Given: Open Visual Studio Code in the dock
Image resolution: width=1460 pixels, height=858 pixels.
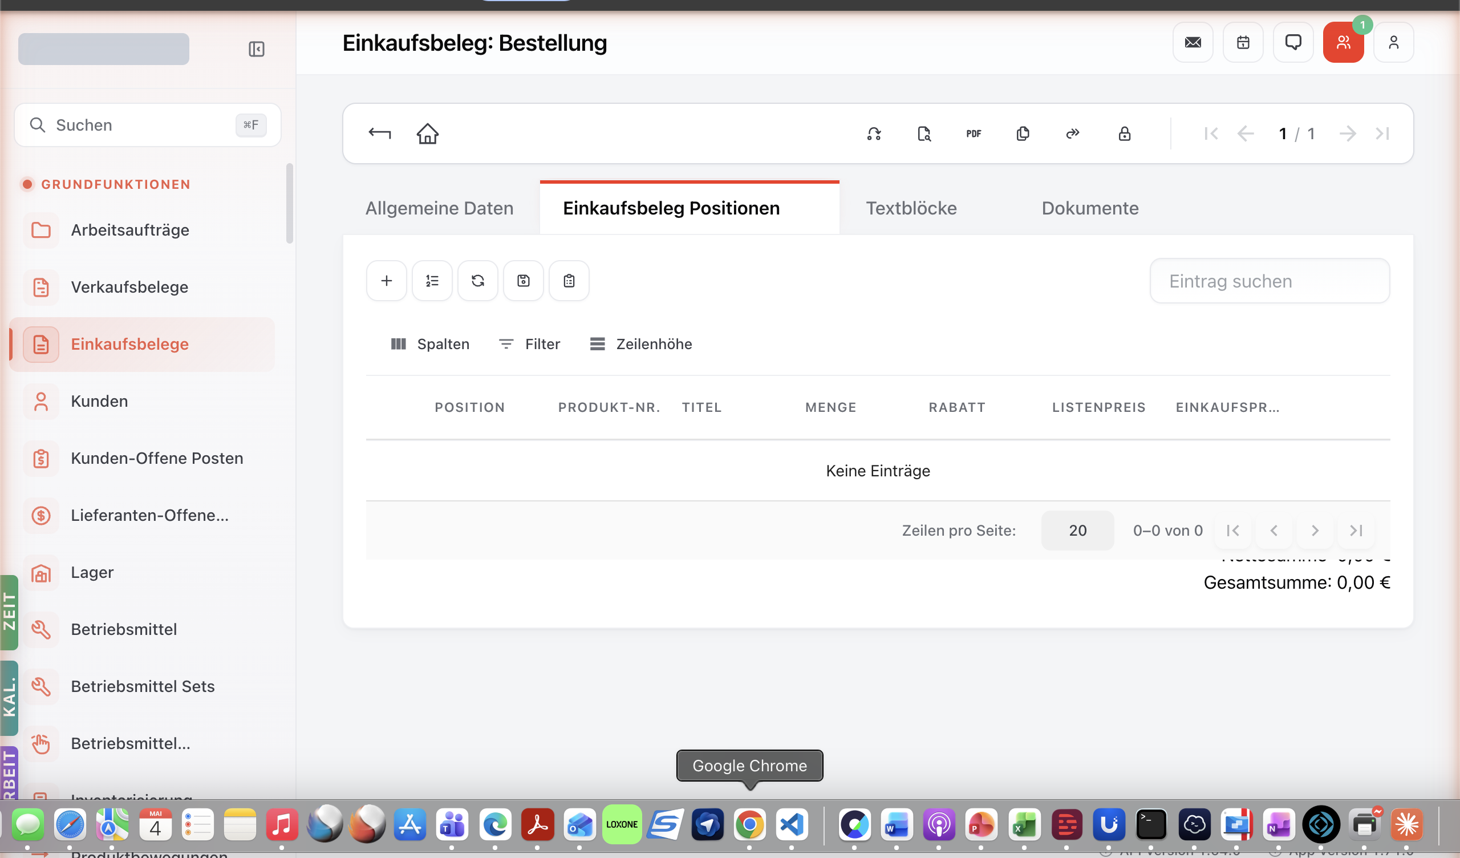Looking at the screenshot, I should pos(792,824).
